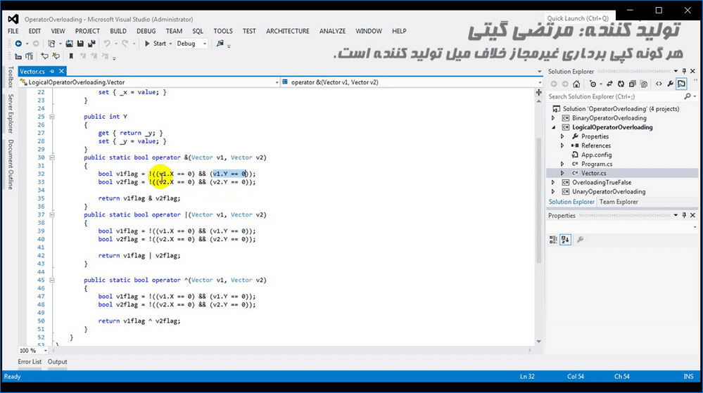Viewport: 703px width, 393px height.
Task: Click the Undo toolbar icon
Action: [x=107, y=44]
